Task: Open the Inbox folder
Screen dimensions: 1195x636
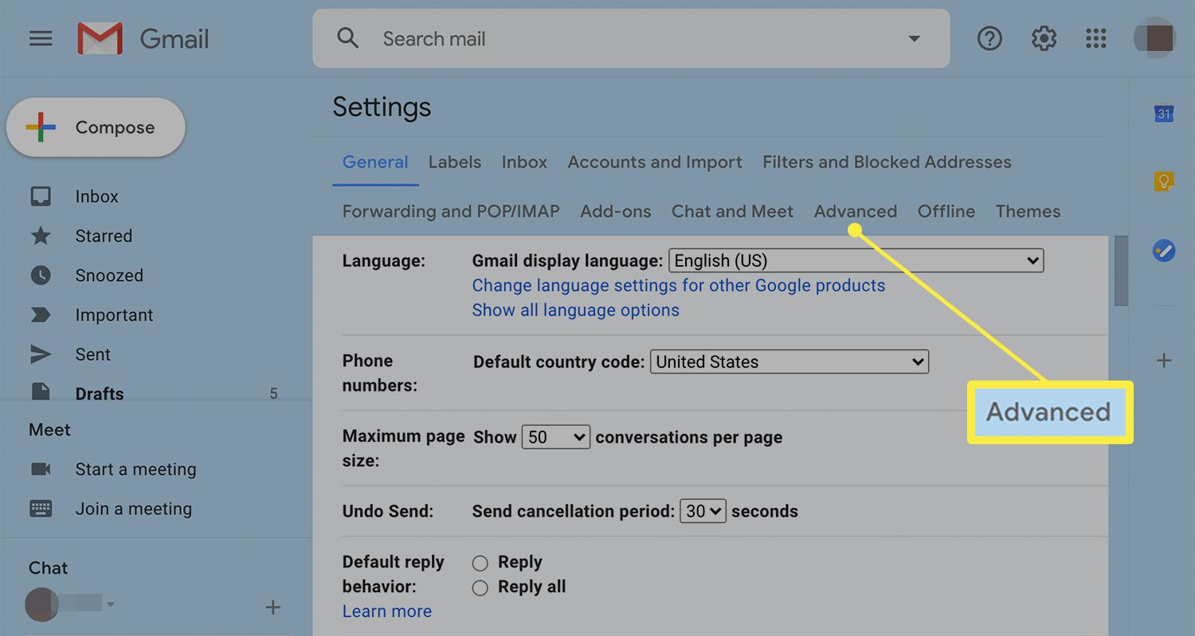Action: click(x=97, y=197)
